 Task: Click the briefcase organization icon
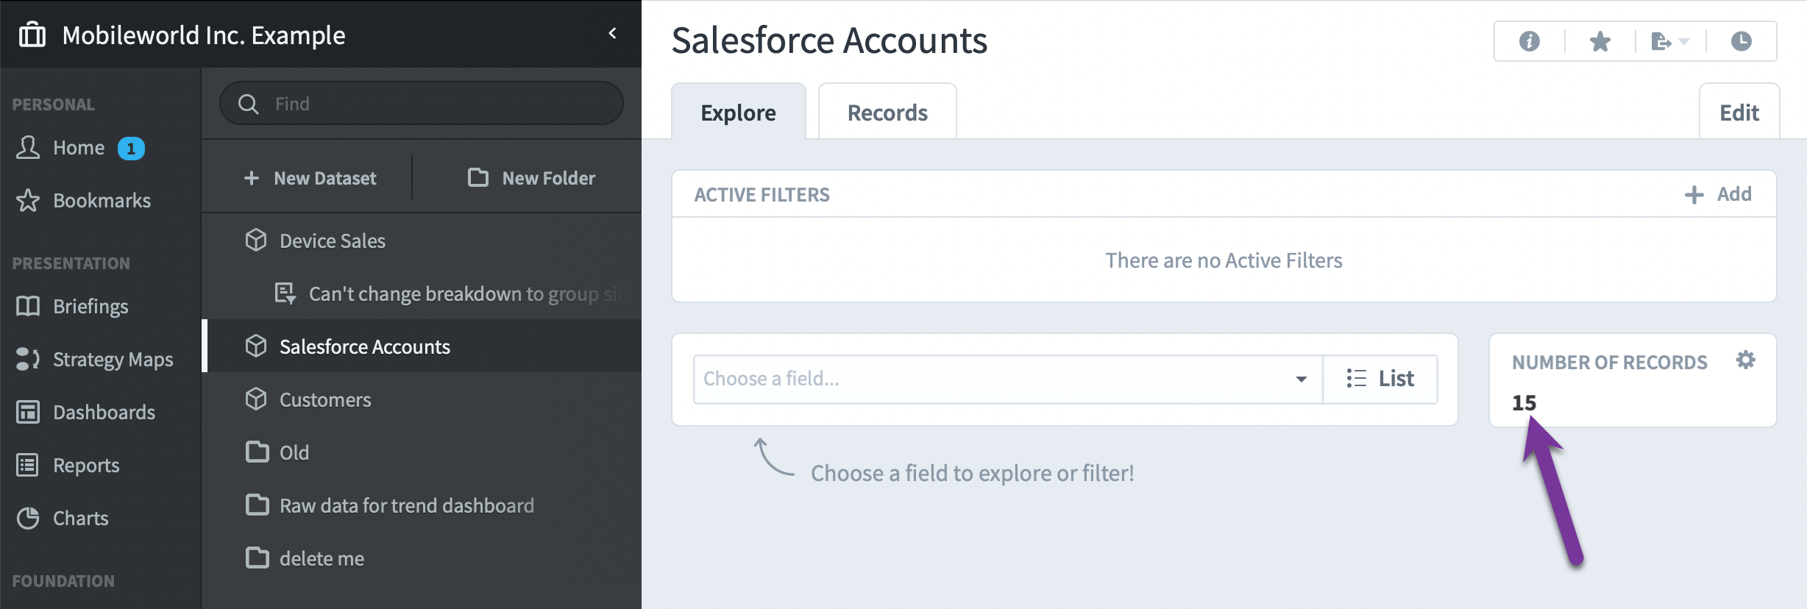[32, 35]
